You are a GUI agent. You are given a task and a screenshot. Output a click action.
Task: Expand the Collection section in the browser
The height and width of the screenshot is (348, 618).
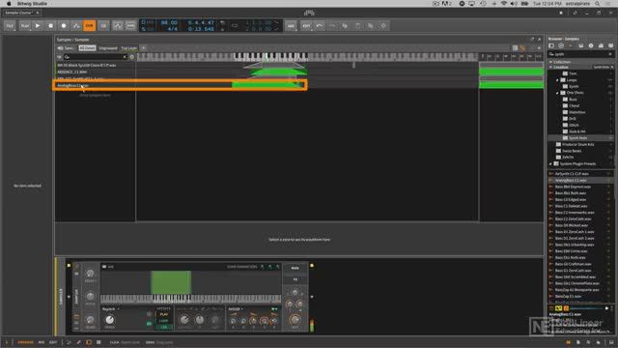point(551,62)
